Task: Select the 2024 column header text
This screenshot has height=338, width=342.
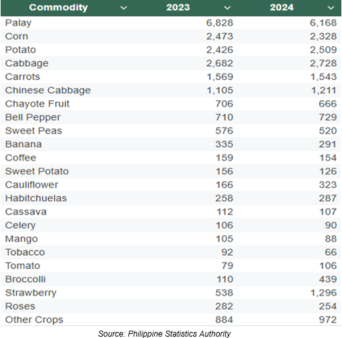Action: coord(282,7)
